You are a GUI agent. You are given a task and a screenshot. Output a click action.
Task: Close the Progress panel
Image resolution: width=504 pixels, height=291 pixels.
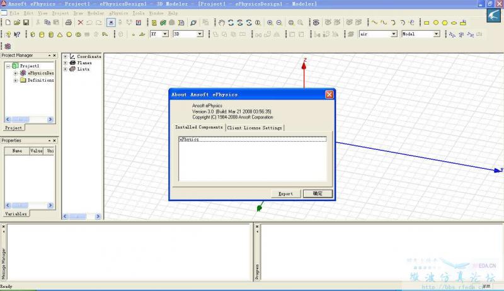(257, 227)
